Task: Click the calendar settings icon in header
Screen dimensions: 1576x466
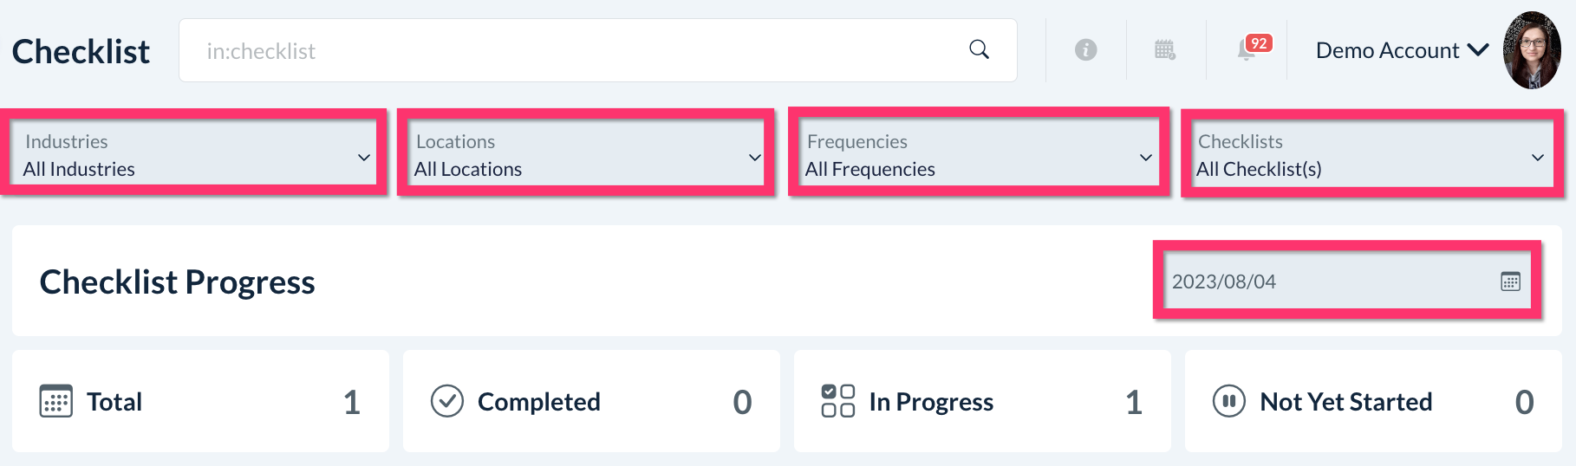Action: point(1165,50)
